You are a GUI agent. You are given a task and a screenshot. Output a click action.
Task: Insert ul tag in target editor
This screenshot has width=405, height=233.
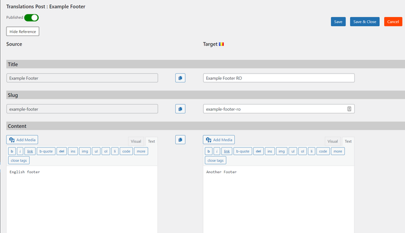coord(293,151)
